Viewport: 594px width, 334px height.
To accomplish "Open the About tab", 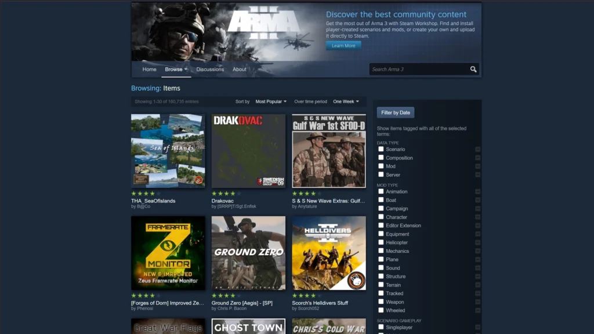I will click(x=240, y=70).
